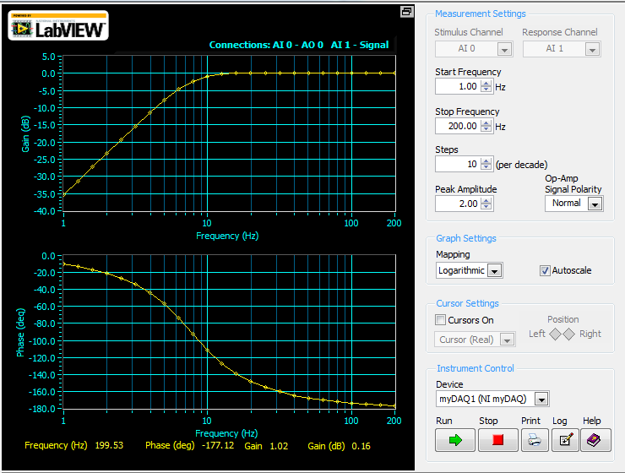Click the Steps field showing 10

click(458, 164)
